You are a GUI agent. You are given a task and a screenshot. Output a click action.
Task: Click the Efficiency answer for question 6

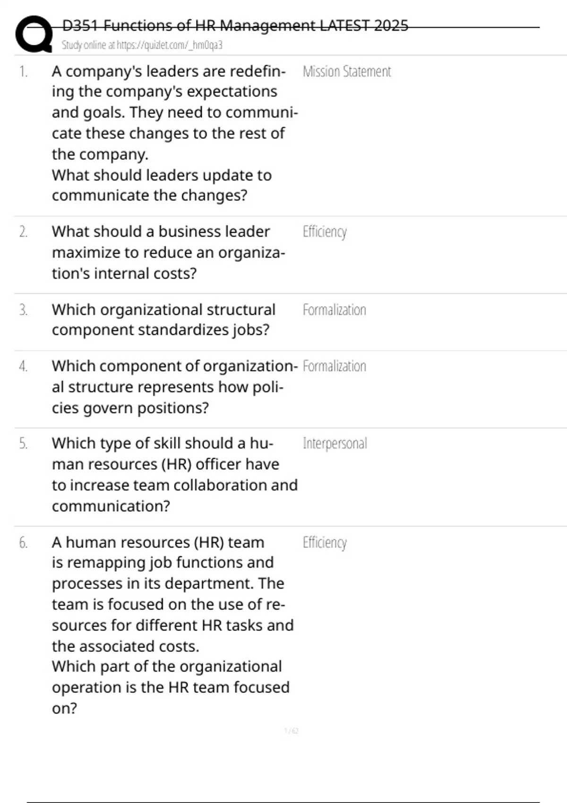(325, 543)
